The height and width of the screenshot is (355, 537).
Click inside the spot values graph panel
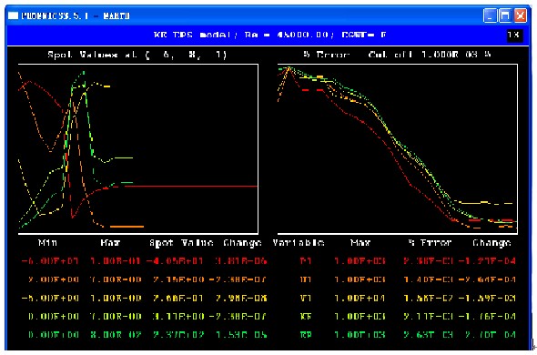pos(138,149)
